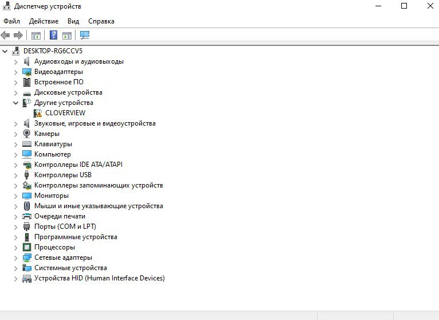Close the Диспетчер устройств window
The image size is (439, 320).
(430, 6)
